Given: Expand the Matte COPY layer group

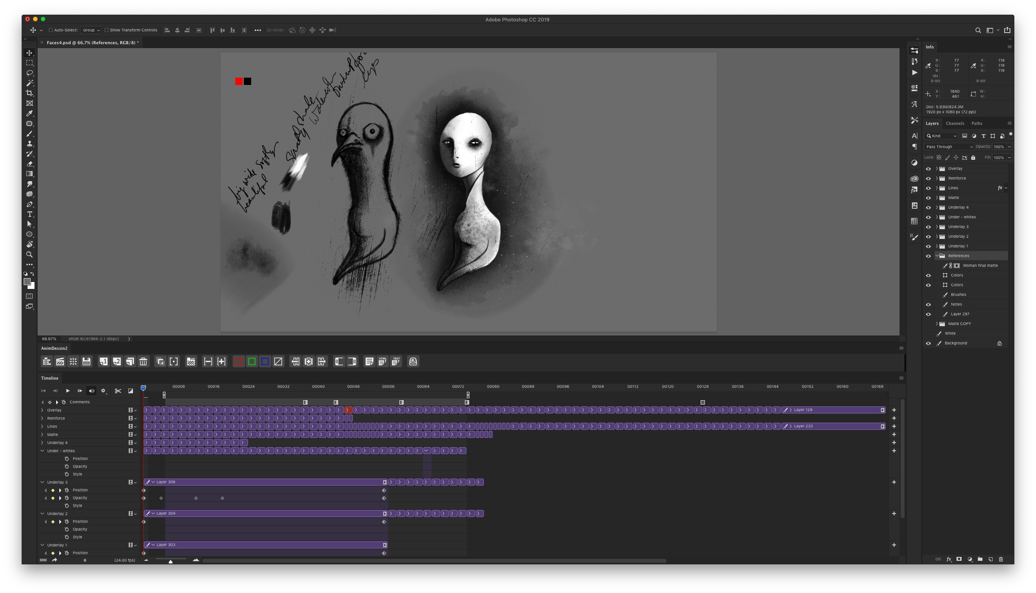Looking at the screenshot, I should point(937,324).
